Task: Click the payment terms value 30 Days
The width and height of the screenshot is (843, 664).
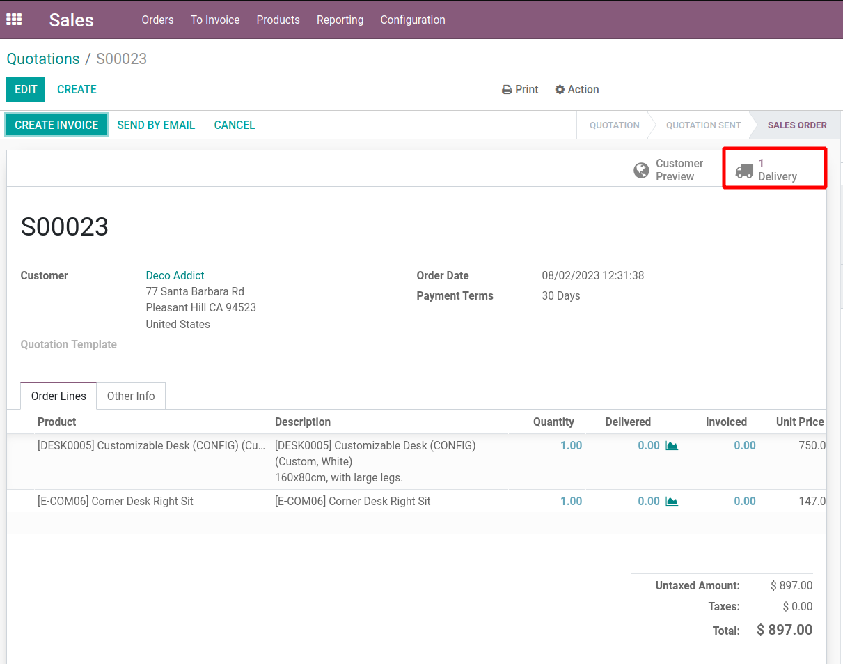Action: [x=561, y=295]
